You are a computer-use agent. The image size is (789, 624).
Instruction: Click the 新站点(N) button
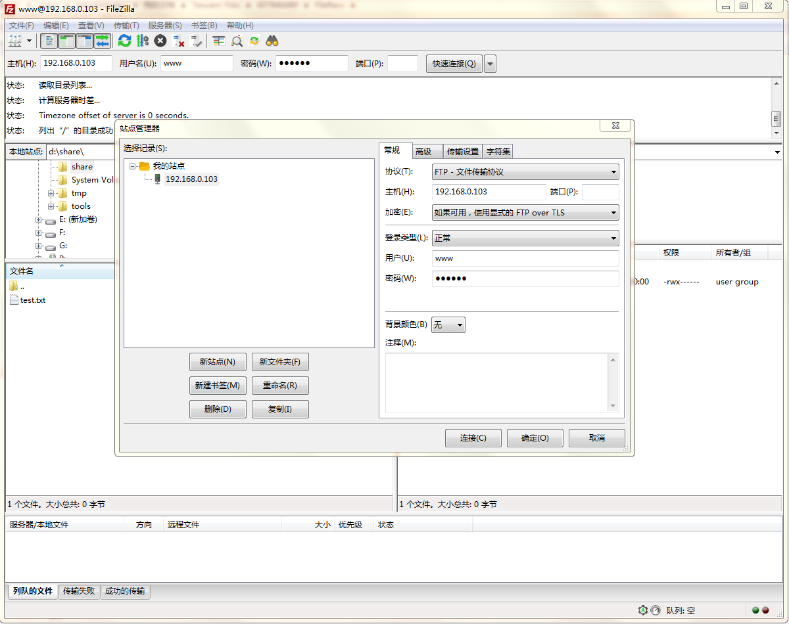point(218,362)
